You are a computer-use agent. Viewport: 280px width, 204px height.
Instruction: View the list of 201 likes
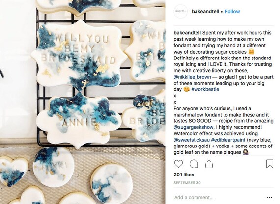tap(184, 175)
